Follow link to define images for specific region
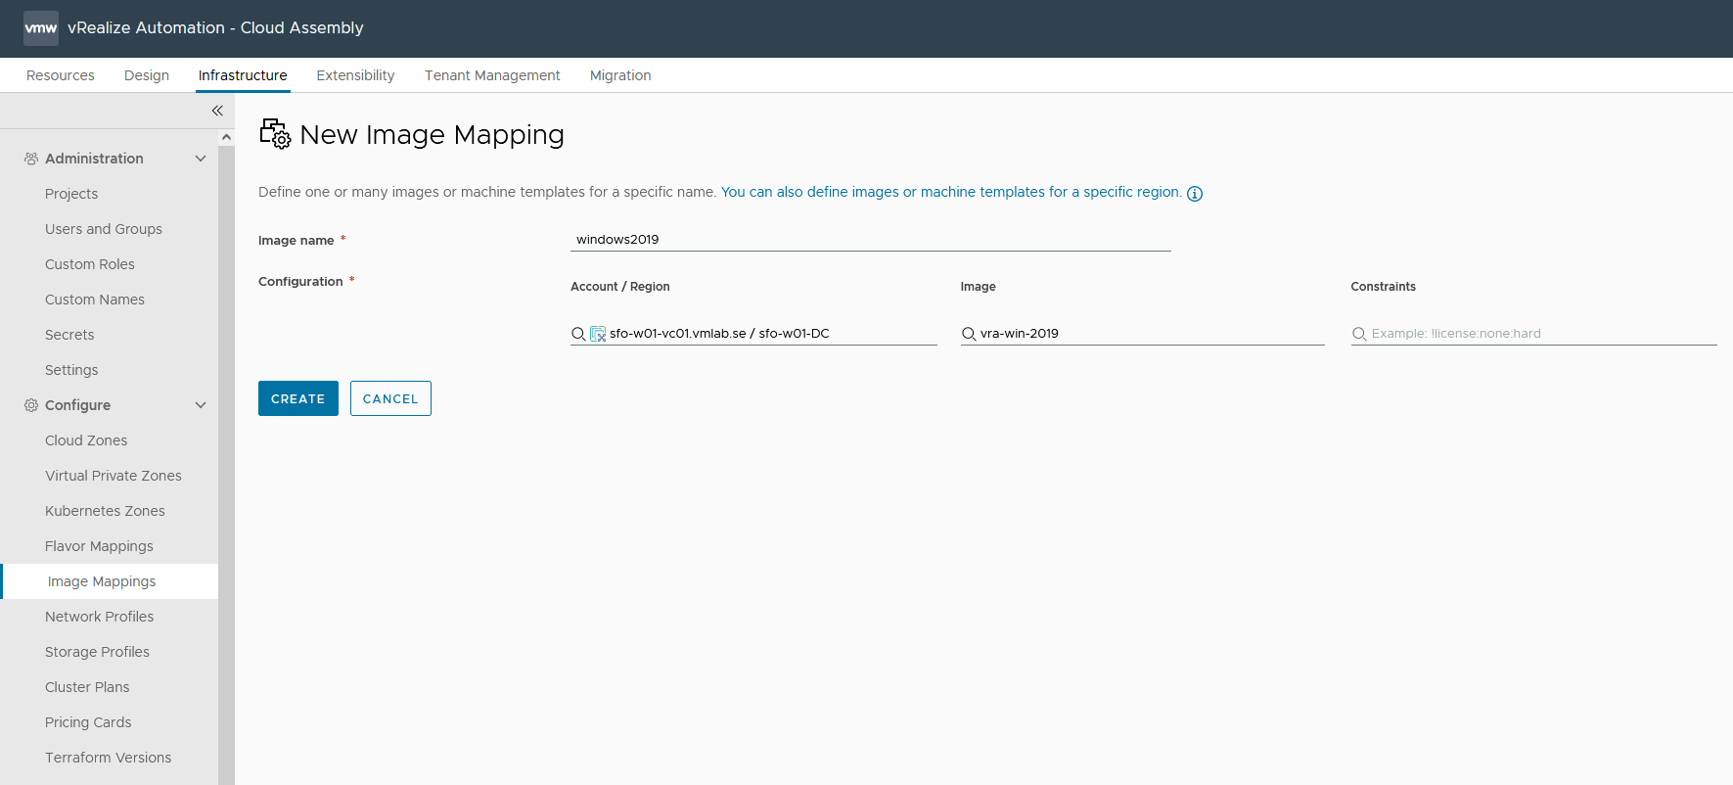 [x=951, y=192]
